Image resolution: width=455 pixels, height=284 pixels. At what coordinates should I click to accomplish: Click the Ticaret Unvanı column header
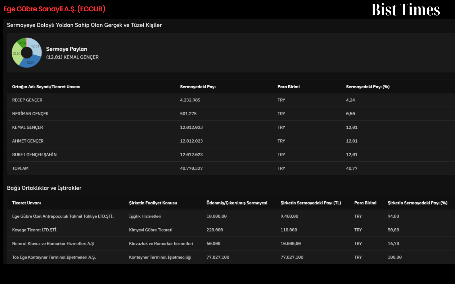click(x=26, y=203)
